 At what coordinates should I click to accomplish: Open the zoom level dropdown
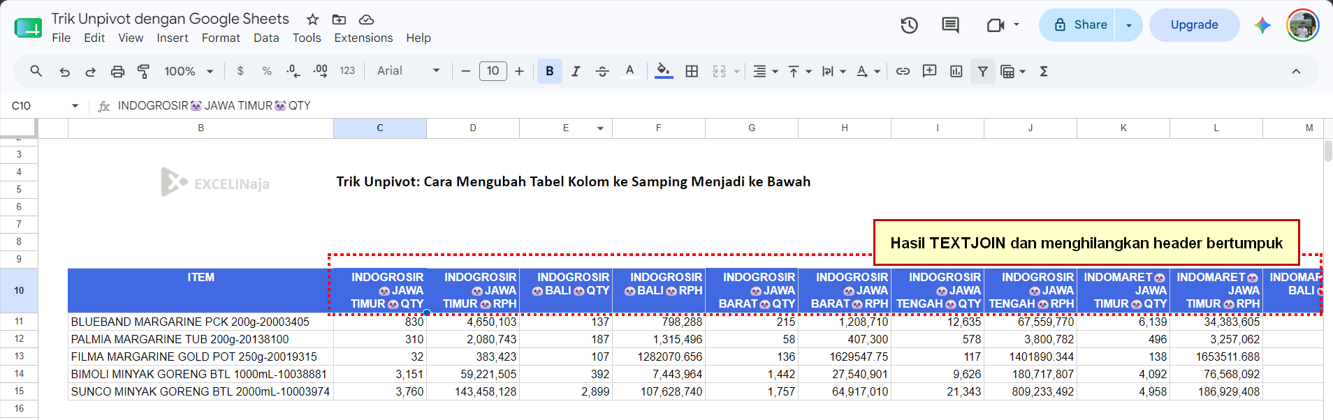tap(189, 71)
